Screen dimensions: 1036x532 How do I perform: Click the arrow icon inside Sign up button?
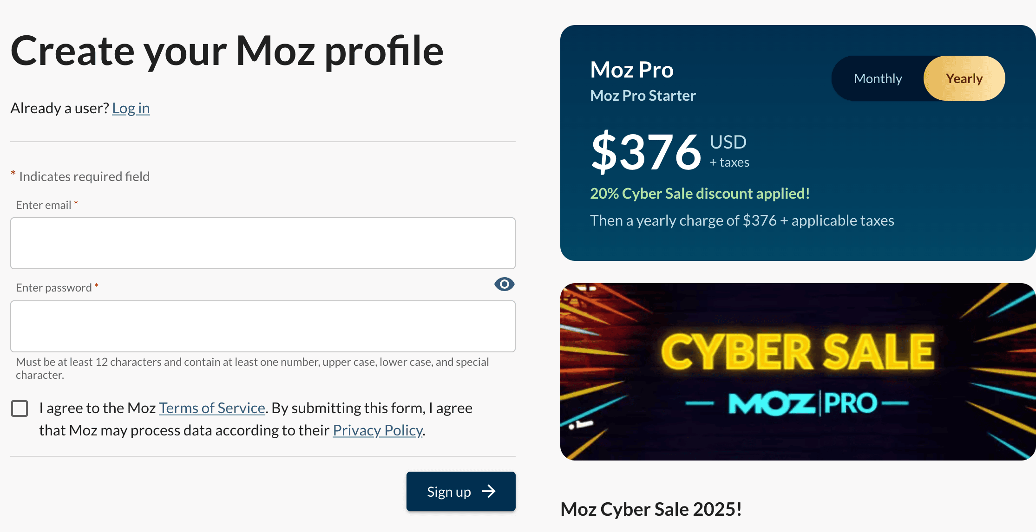[x=489, y=491]
